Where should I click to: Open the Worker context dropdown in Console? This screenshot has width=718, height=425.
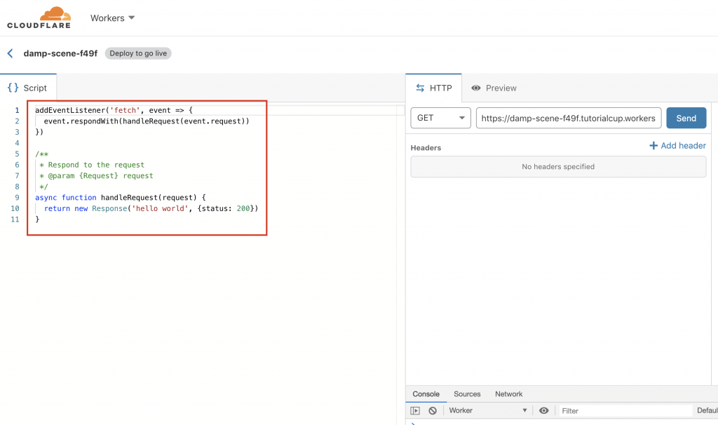(488, 410)
